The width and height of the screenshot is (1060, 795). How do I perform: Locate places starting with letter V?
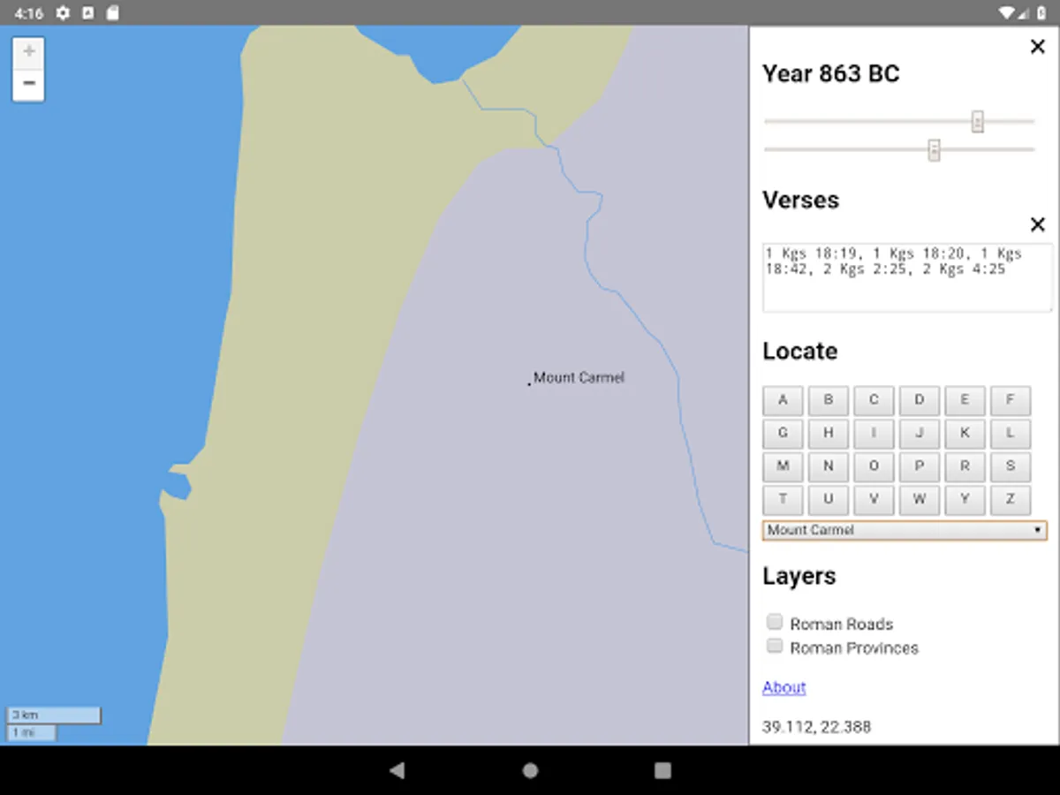[x=874, y=500]
